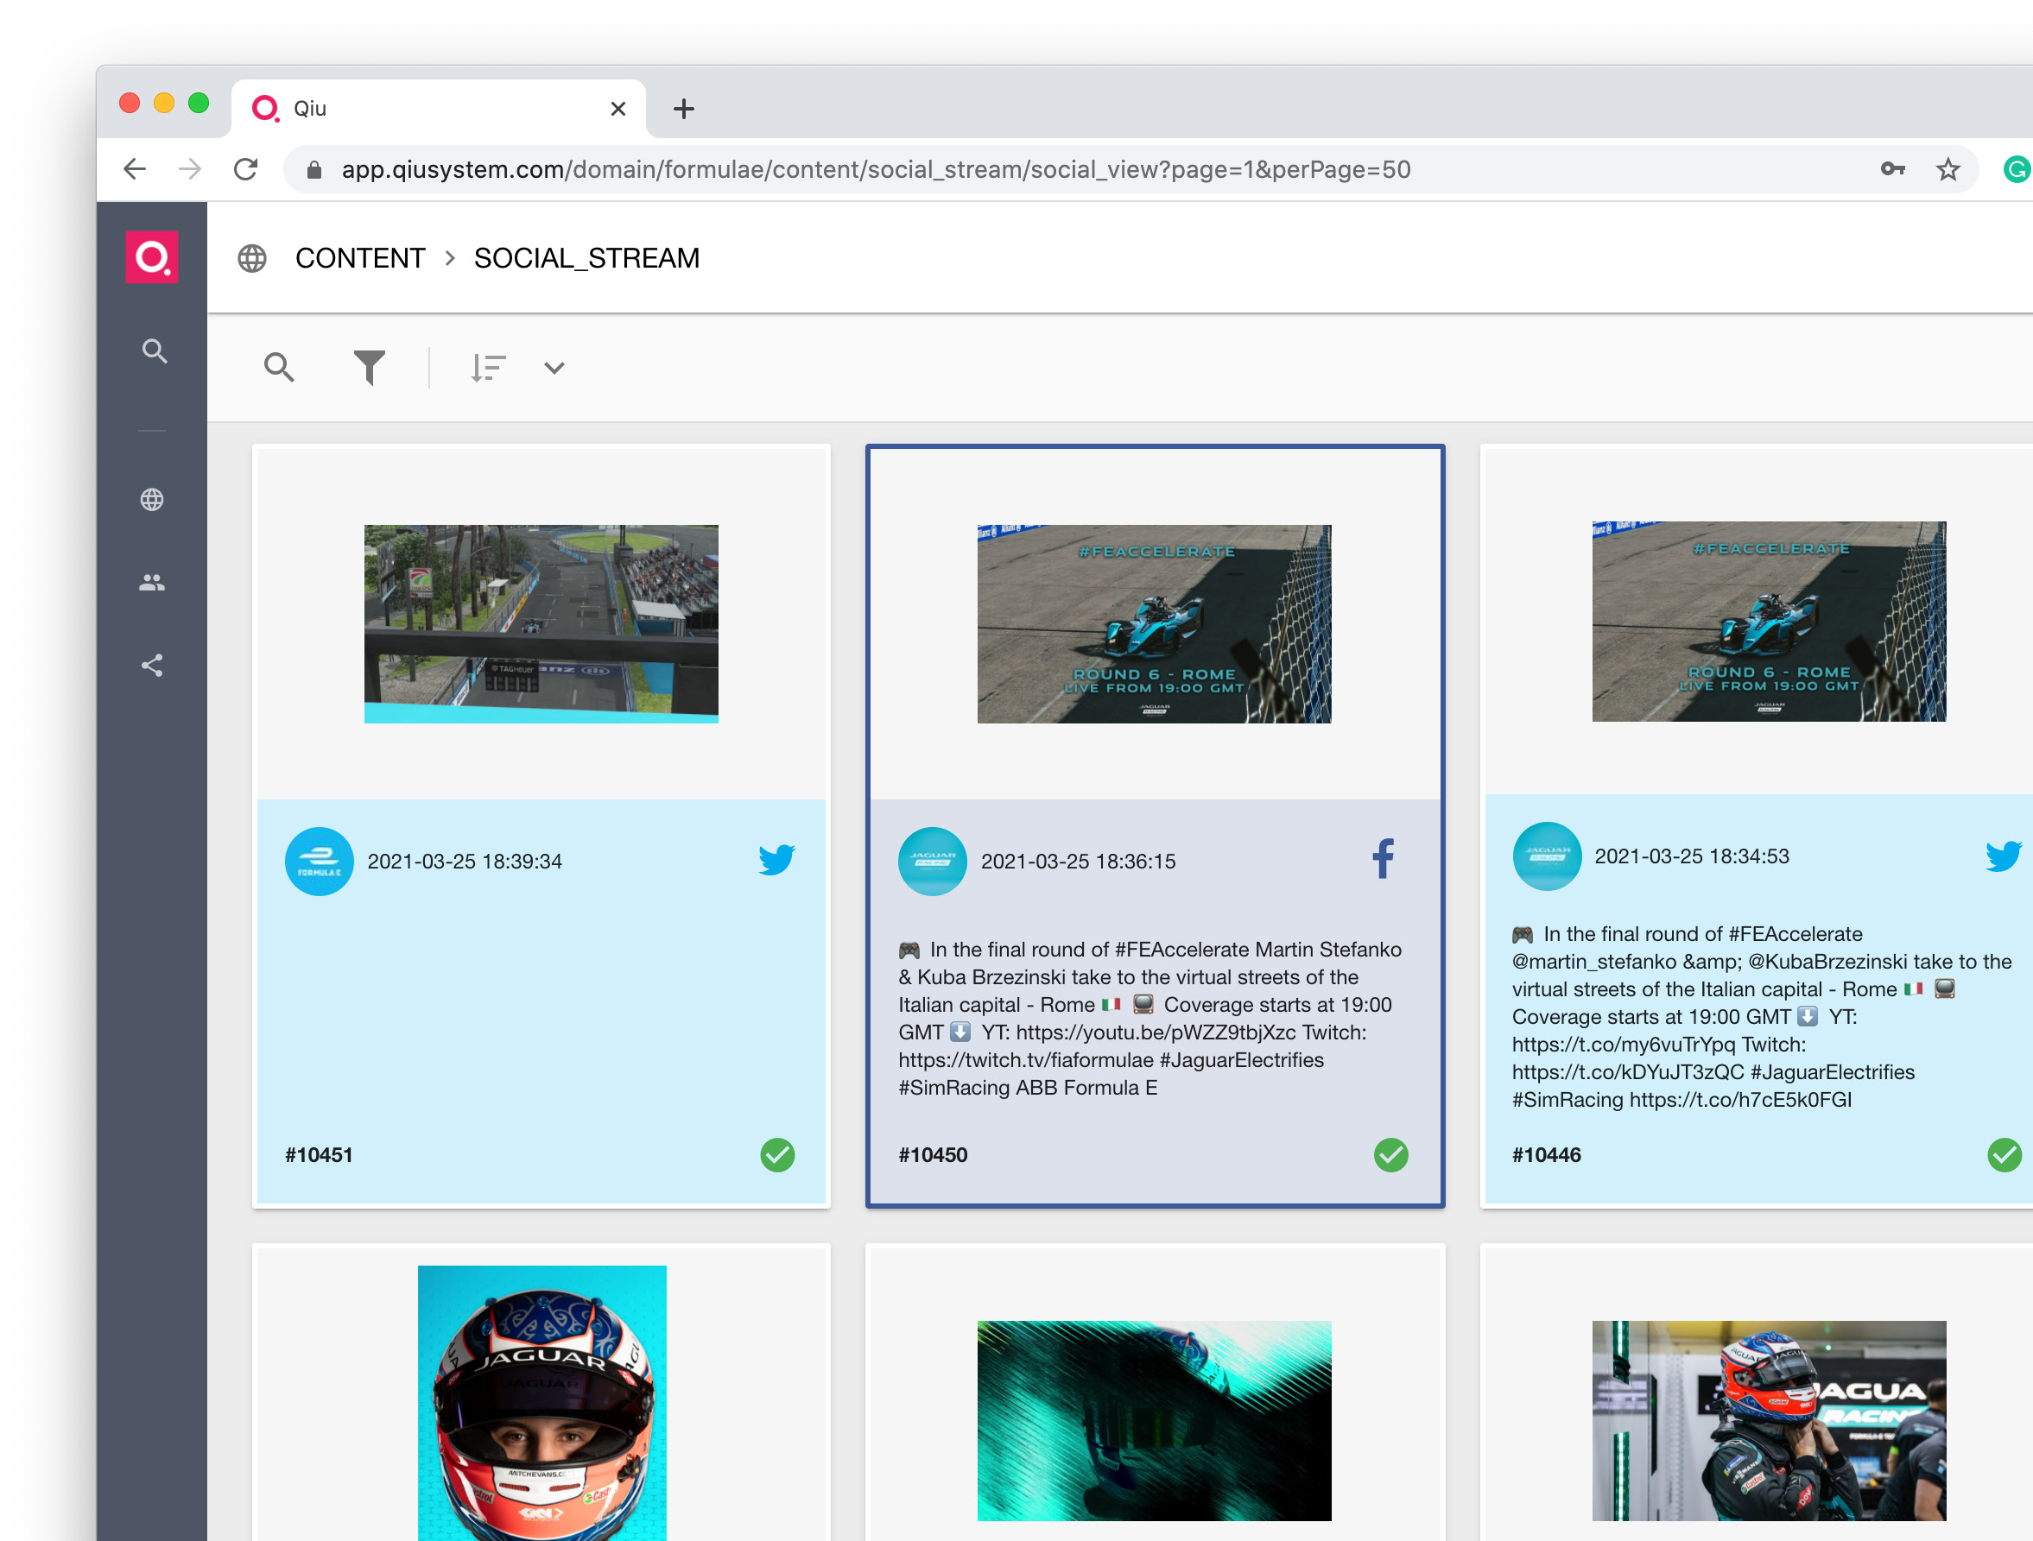This screenshot has height=1541, width=2033.
Task: Open a new browser tab
Action: point(684,109)
